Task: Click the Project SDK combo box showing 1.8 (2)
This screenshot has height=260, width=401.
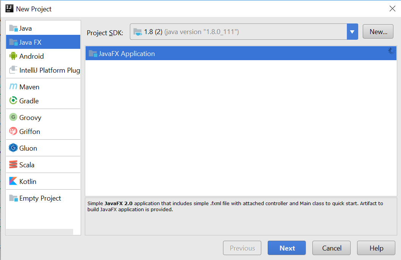Action: [244, 32]
